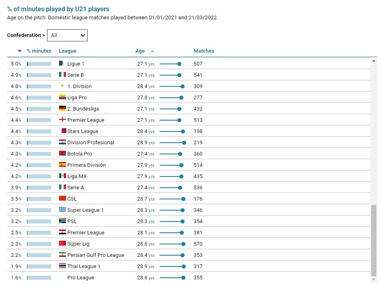Click the League column header
382x289 pixels.
[68, 51]
